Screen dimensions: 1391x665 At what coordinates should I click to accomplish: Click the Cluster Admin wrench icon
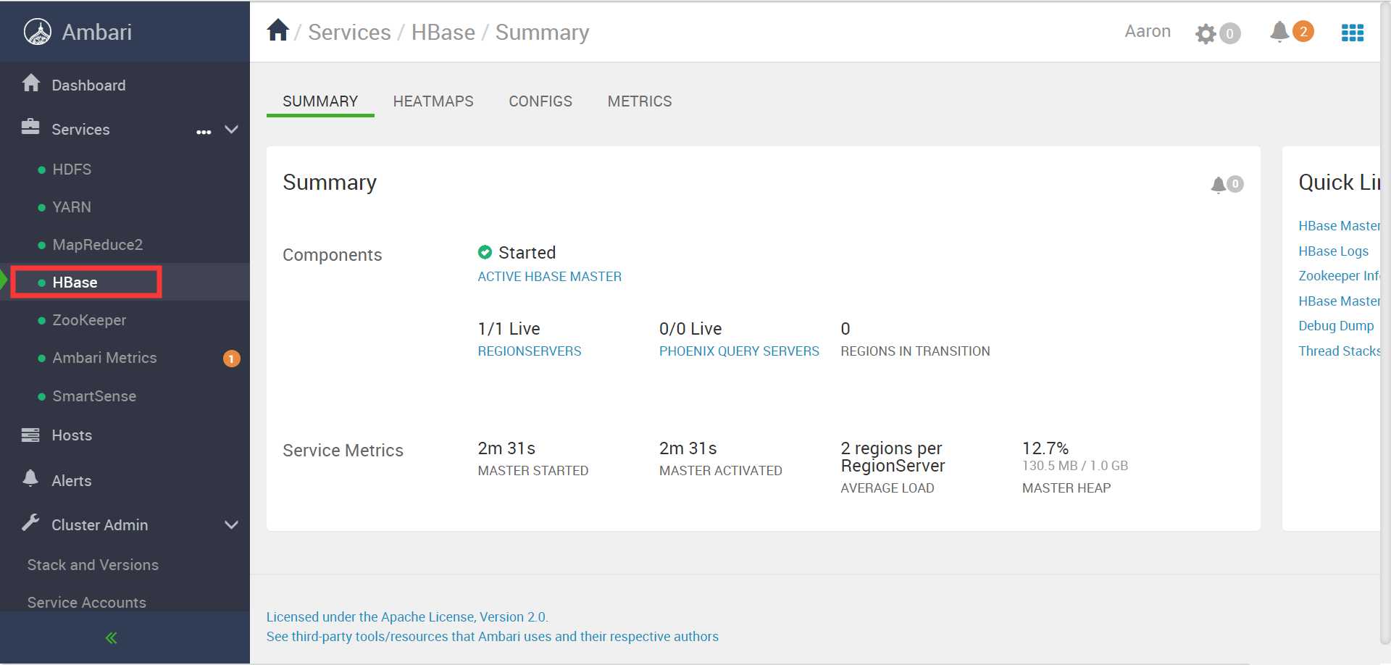coord(30,522)
